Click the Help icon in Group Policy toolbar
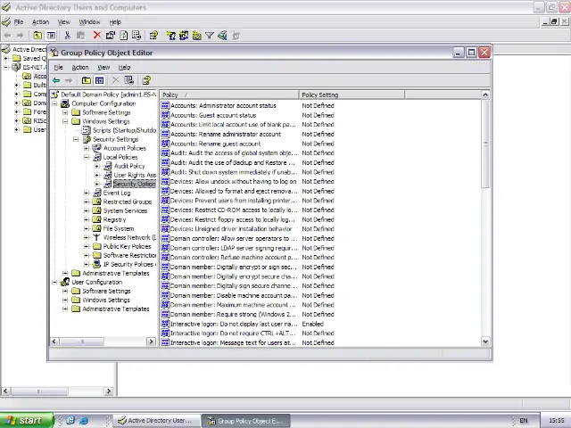 coord(146,80)
